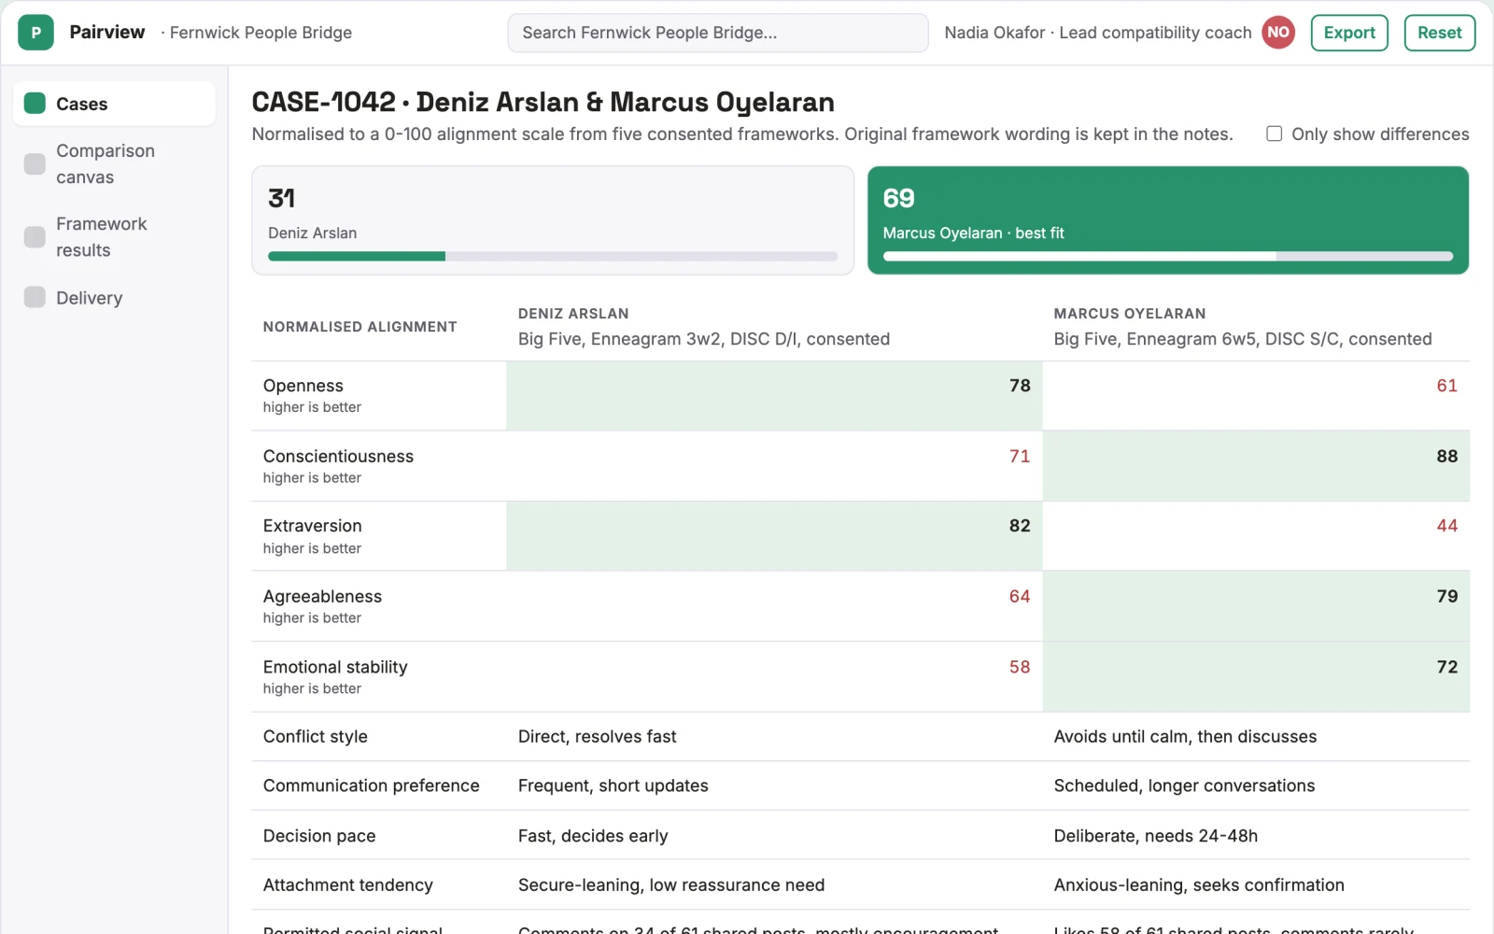
Task: Click 'Frequent, short updates' cell
Action: [613, 785]
